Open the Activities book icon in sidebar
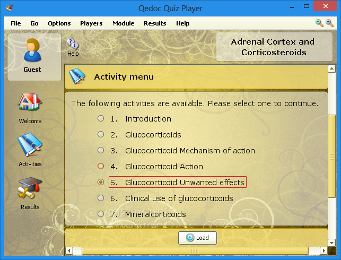 (x=30, y=145)
